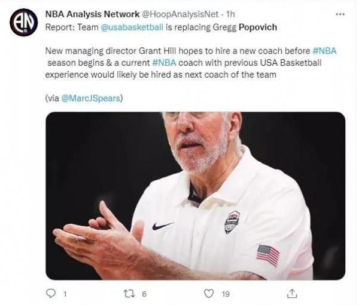The width and height of the screenshot is (359, 305).
Task: Retweet using the retweet arrows icon
Action: click(129, 293)
